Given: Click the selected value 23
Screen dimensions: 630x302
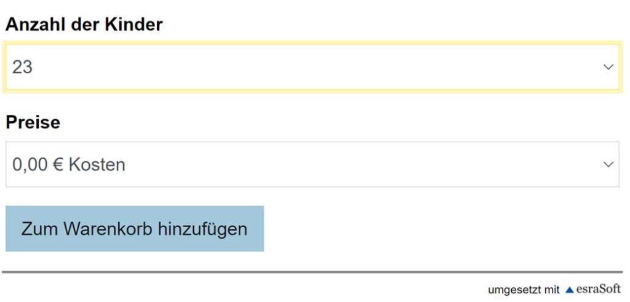Looking at the screenshot, I should (x=23, y=67).
